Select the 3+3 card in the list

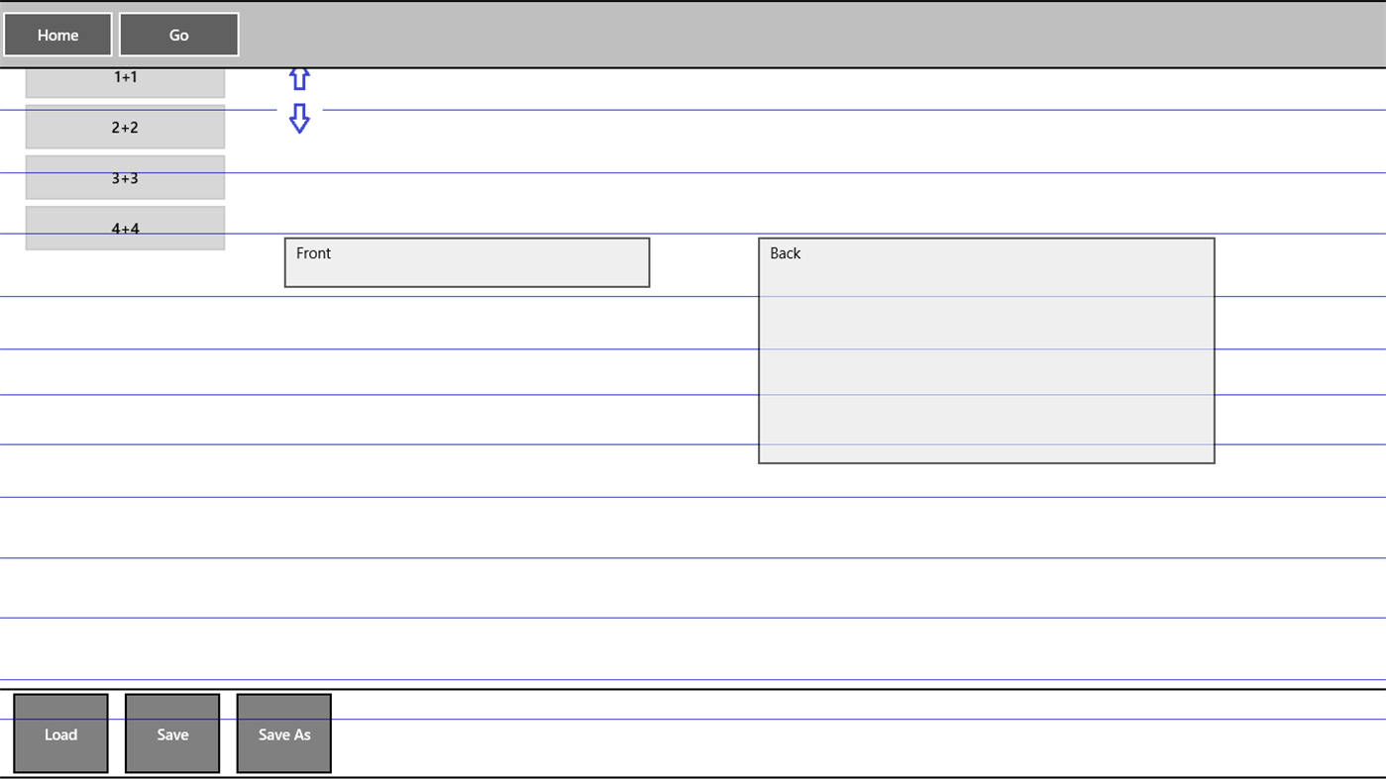pyautogui.click(x=125, y=178)
